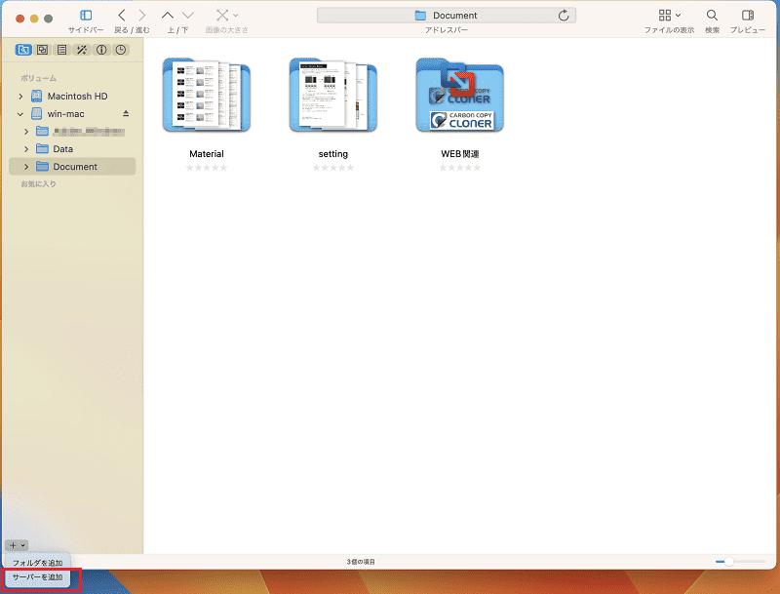Expand the Data folder
Viewport: 780px width, 594px height.
coord(26,149)
